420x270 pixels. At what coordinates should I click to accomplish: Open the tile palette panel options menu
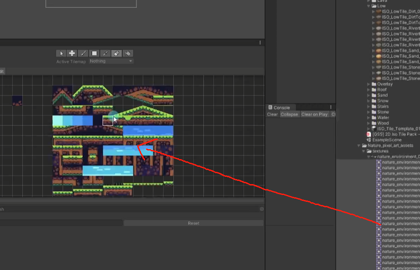(260, 42)
